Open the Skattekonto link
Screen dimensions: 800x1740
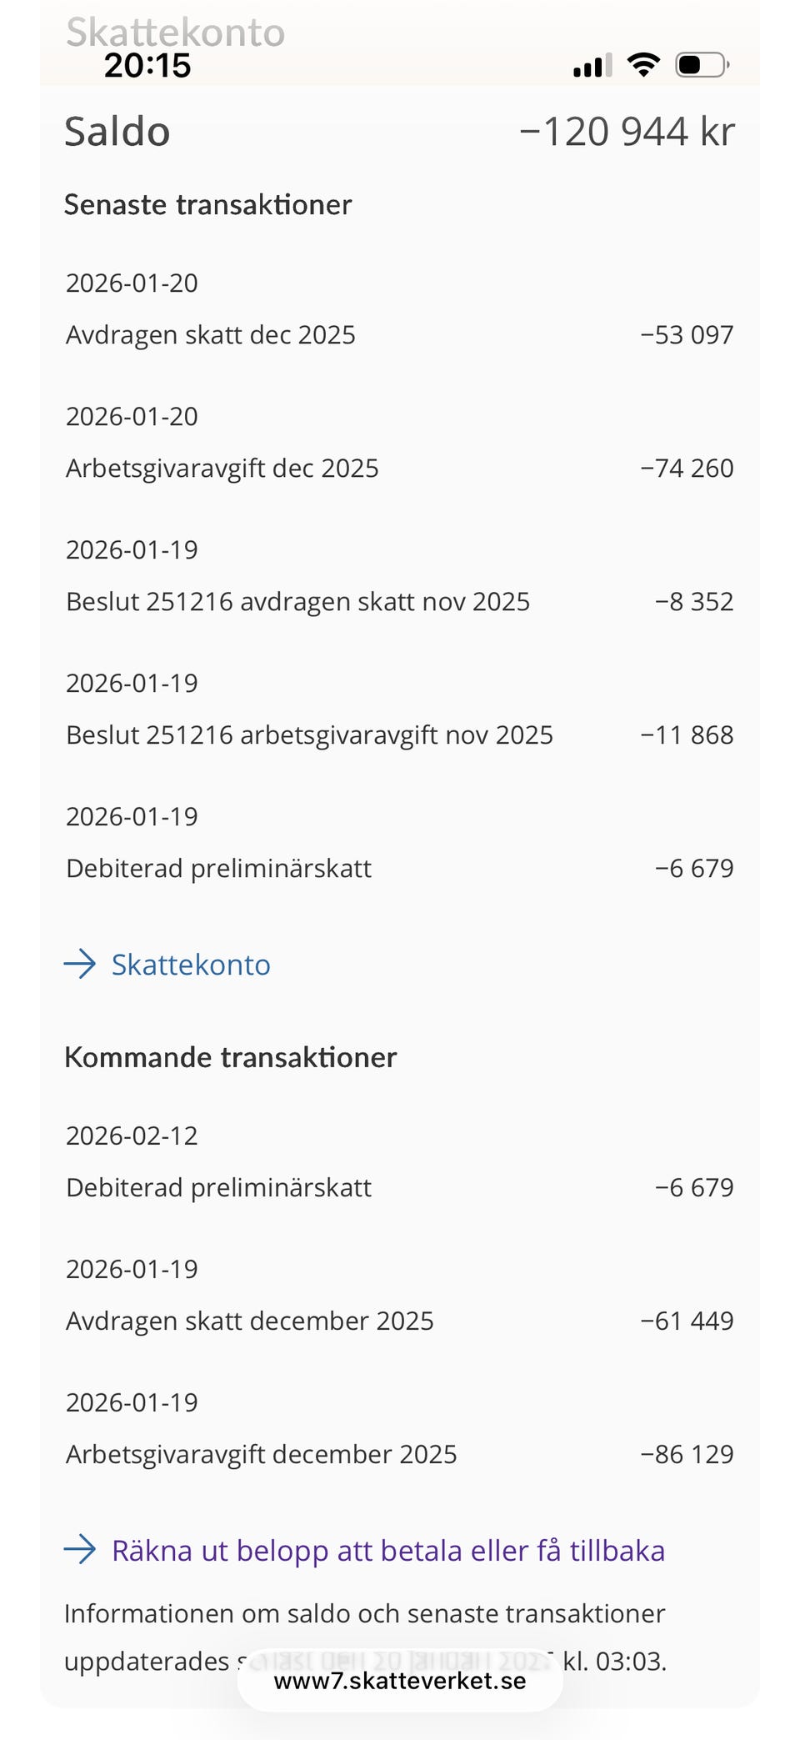coord(191,965)
